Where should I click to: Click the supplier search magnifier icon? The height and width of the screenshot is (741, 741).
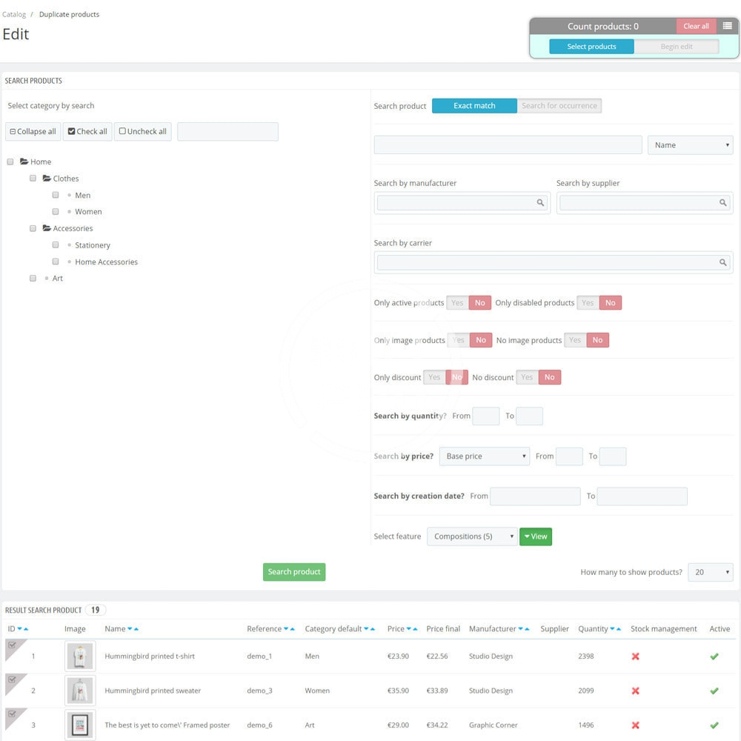pos(722,202)
